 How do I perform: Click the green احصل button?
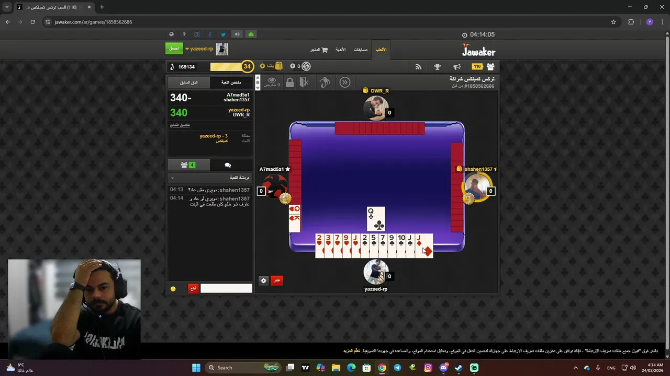(174, 49)
